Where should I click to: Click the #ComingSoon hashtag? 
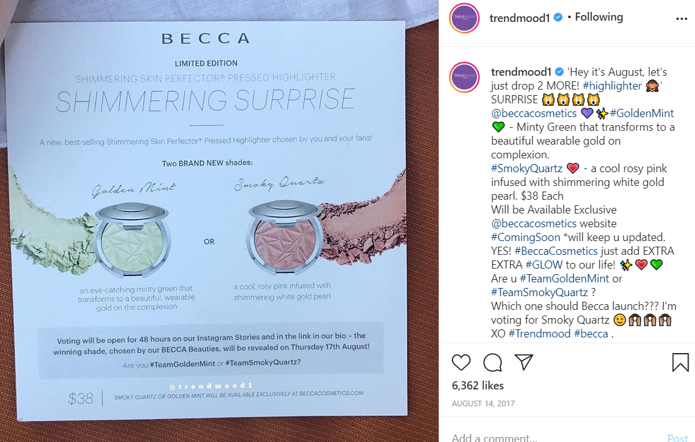(x=525, y=237)
